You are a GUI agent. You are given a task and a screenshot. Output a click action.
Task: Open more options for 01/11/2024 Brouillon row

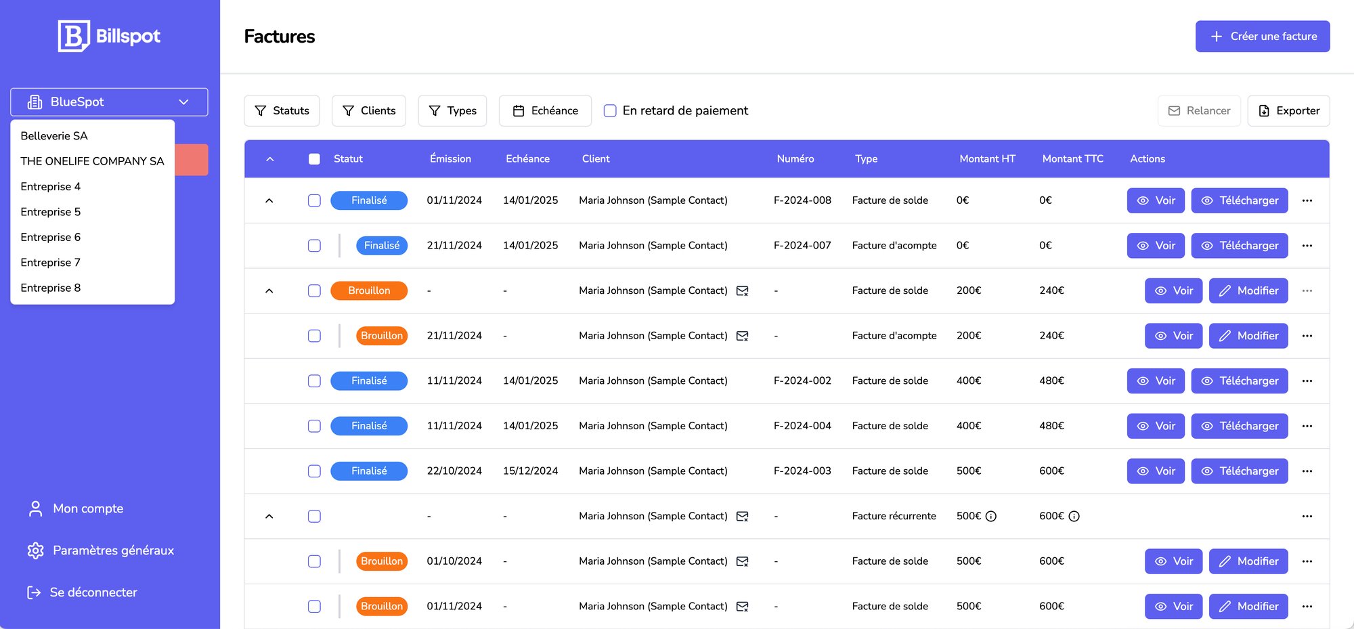pos(1307,607)
